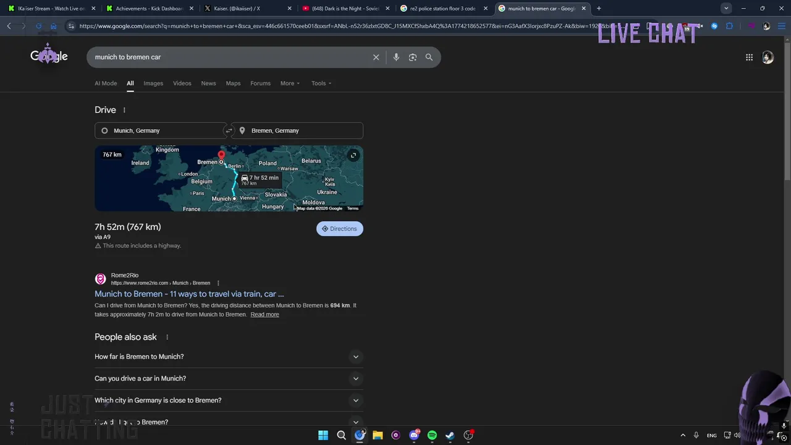Viewport: 791px width, 445px height.
Task: Expand "How far is Bremen to Munich?"
Action: 229,357
